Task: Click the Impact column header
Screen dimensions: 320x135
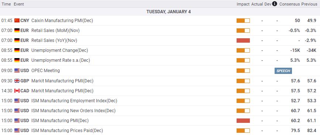Action: (x=243, y=4)
